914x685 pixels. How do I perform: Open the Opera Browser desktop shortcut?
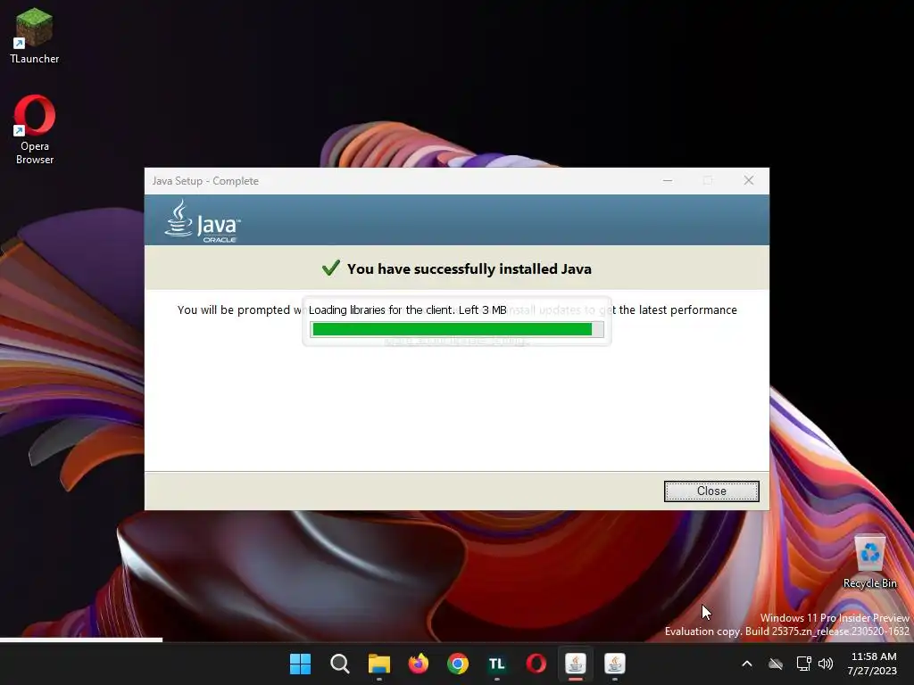tap(35, 129)
